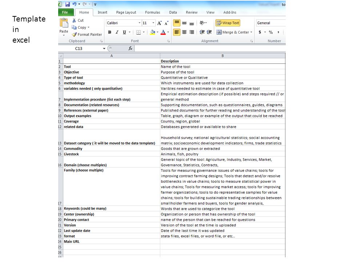Switch to the View tab

pos(210,12)
